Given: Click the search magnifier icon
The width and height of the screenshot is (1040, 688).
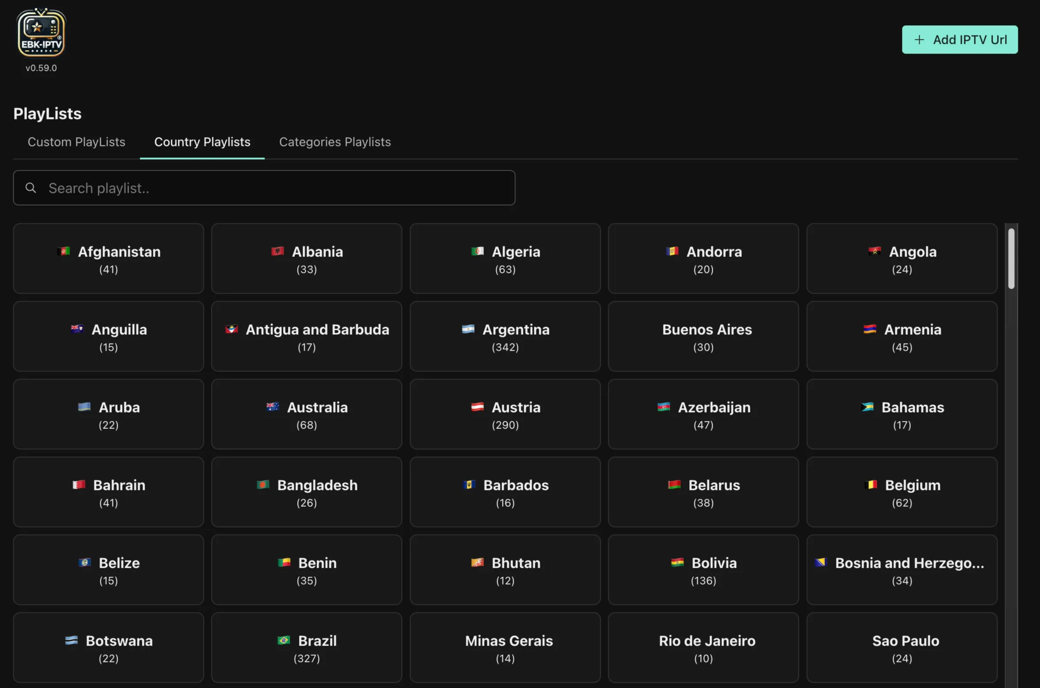Looking at the screenshot, I should coord(31,188).
